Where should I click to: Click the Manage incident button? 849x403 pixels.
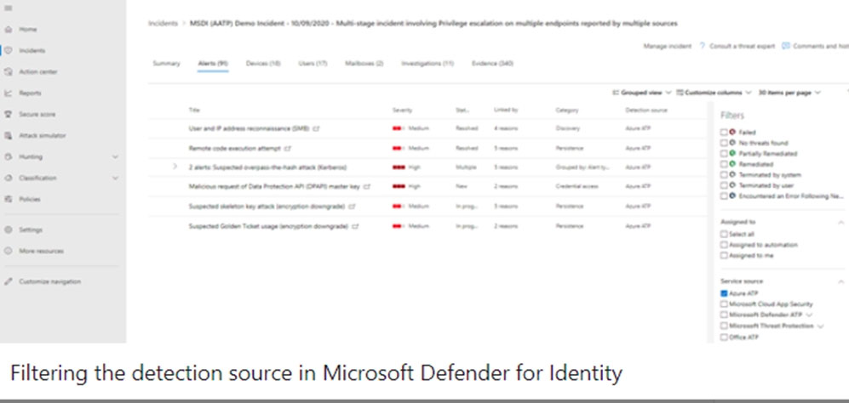668,46
